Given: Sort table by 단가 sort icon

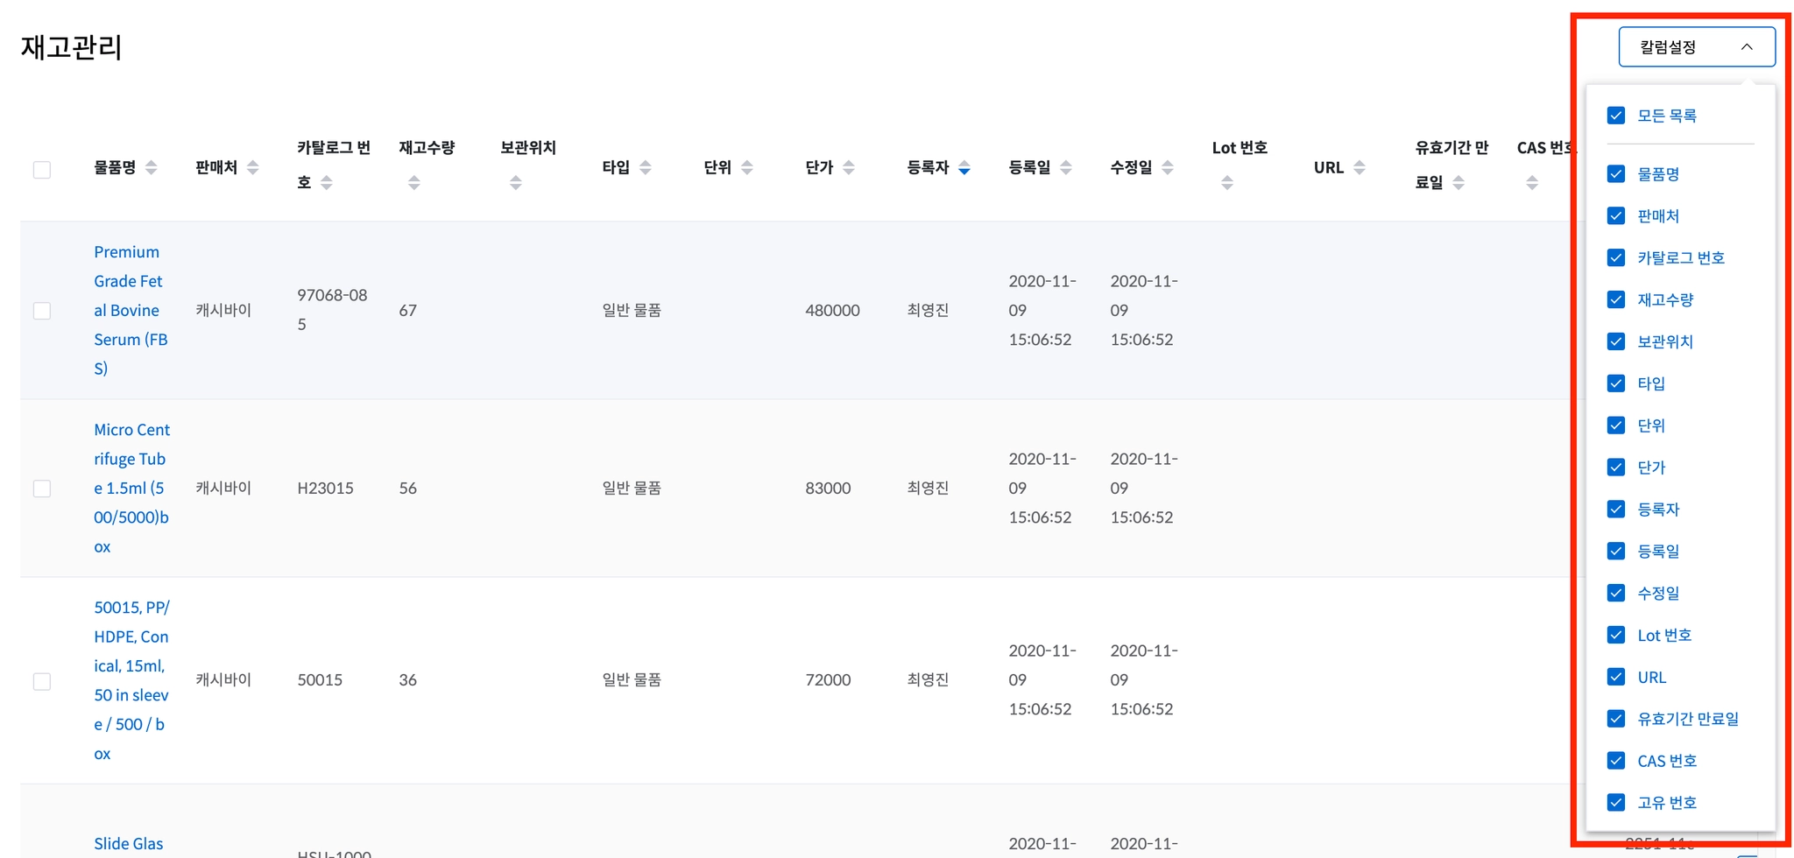Looking at the screenshot, I should (848, 167).
